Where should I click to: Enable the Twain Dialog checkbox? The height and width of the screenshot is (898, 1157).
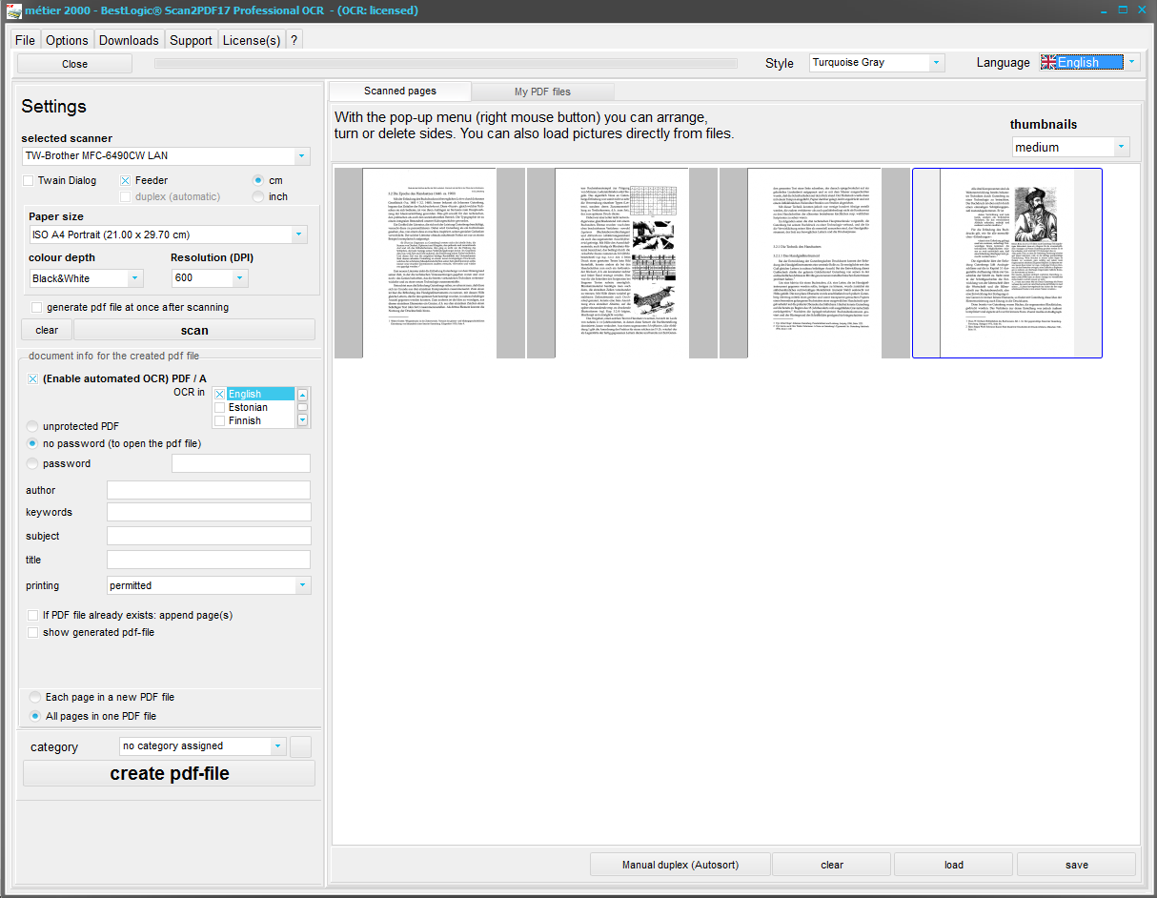29,181
